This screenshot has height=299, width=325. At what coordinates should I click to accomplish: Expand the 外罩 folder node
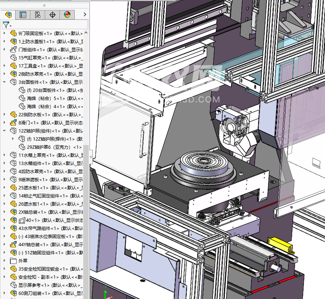point(4,261)
